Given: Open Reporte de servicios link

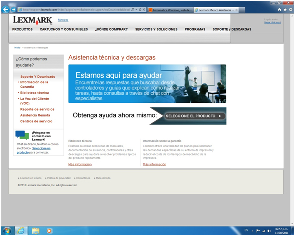Looking at the screenshot, I should pyautogui.click(x=37, y=109).
